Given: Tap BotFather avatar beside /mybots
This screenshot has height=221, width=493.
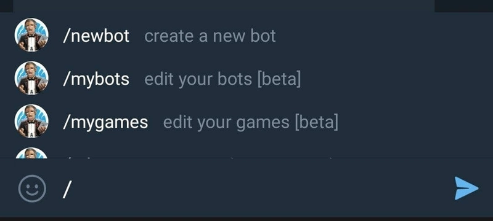Looking at the screenshot, I should 31,78.
